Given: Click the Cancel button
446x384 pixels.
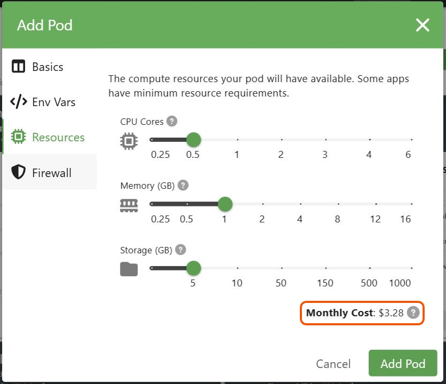Looking at the screenshot, I should 333,364.
